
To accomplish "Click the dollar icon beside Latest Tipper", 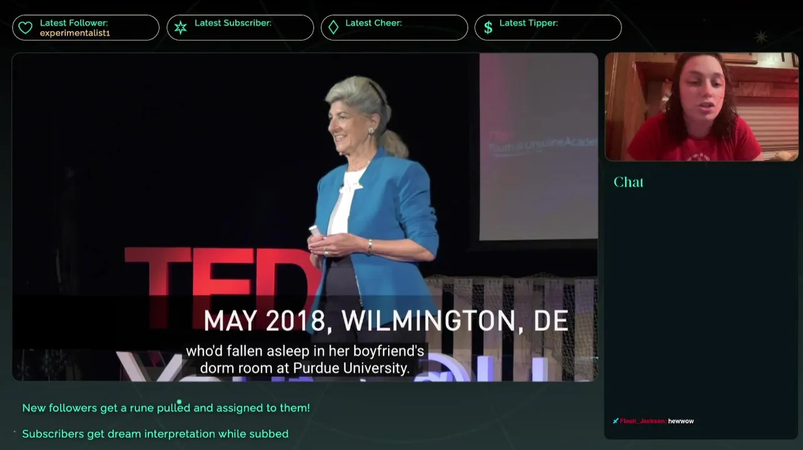I will [488, 27].
